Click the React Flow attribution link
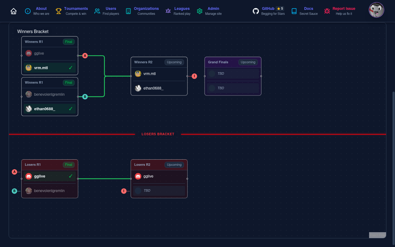Viewport: 395px width, 247px height. [x=377, y=235]
